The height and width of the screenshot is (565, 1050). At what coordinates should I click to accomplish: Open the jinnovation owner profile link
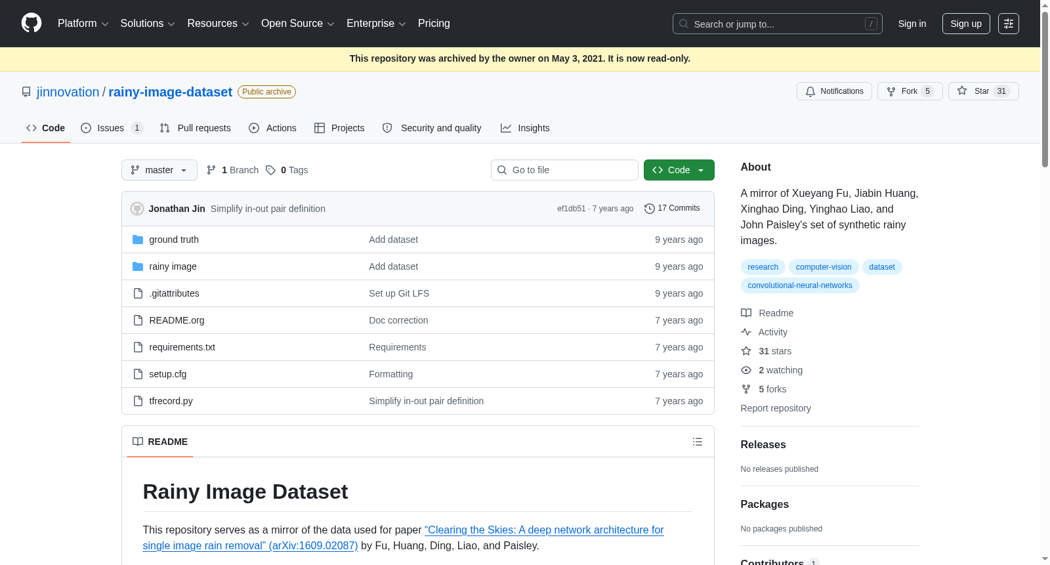(68, 92)
